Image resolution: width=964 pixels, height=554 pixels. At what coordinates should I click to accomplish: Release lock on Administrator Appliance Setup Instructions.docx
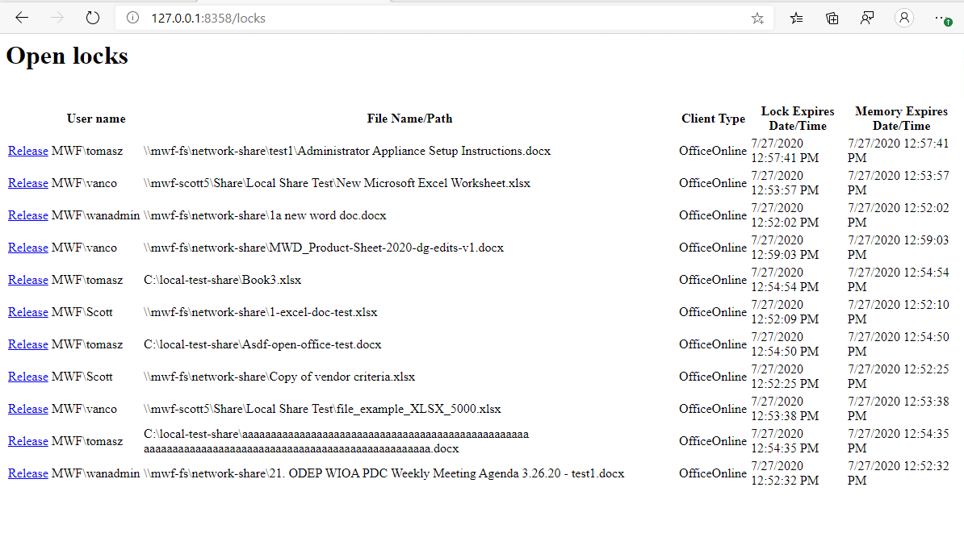pos(28,151)
